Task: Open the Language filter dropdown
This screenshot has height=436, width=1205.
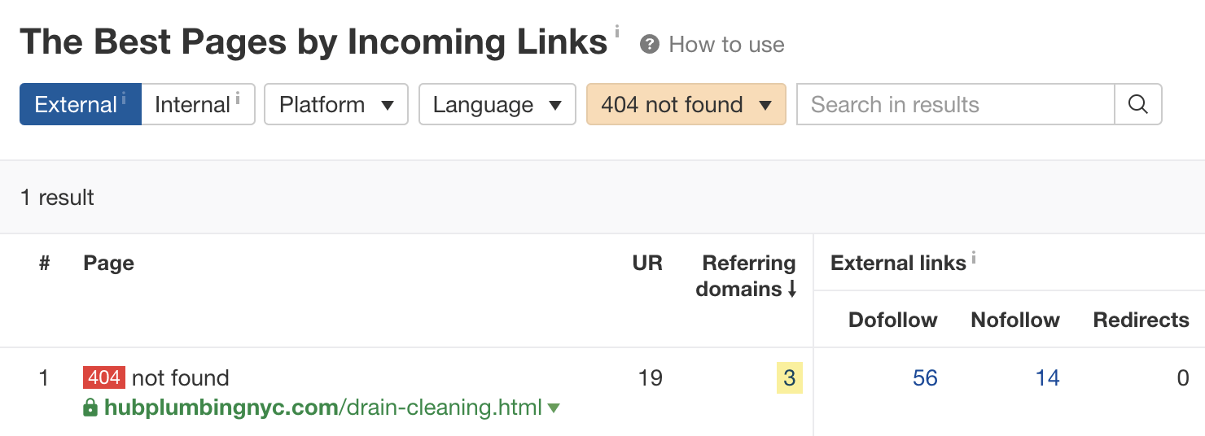Action: pyautogui.click(x=497, y=105)
